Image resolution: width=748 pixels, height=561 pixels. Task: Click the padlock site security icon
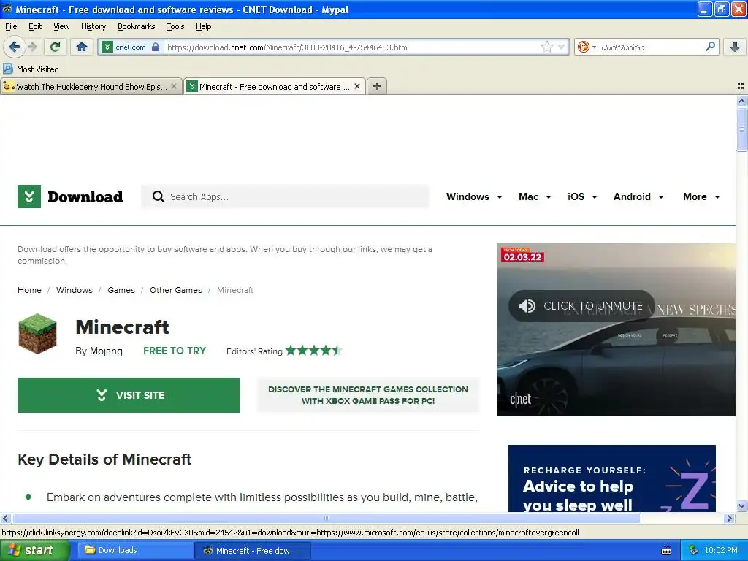[x=156, y=47]
